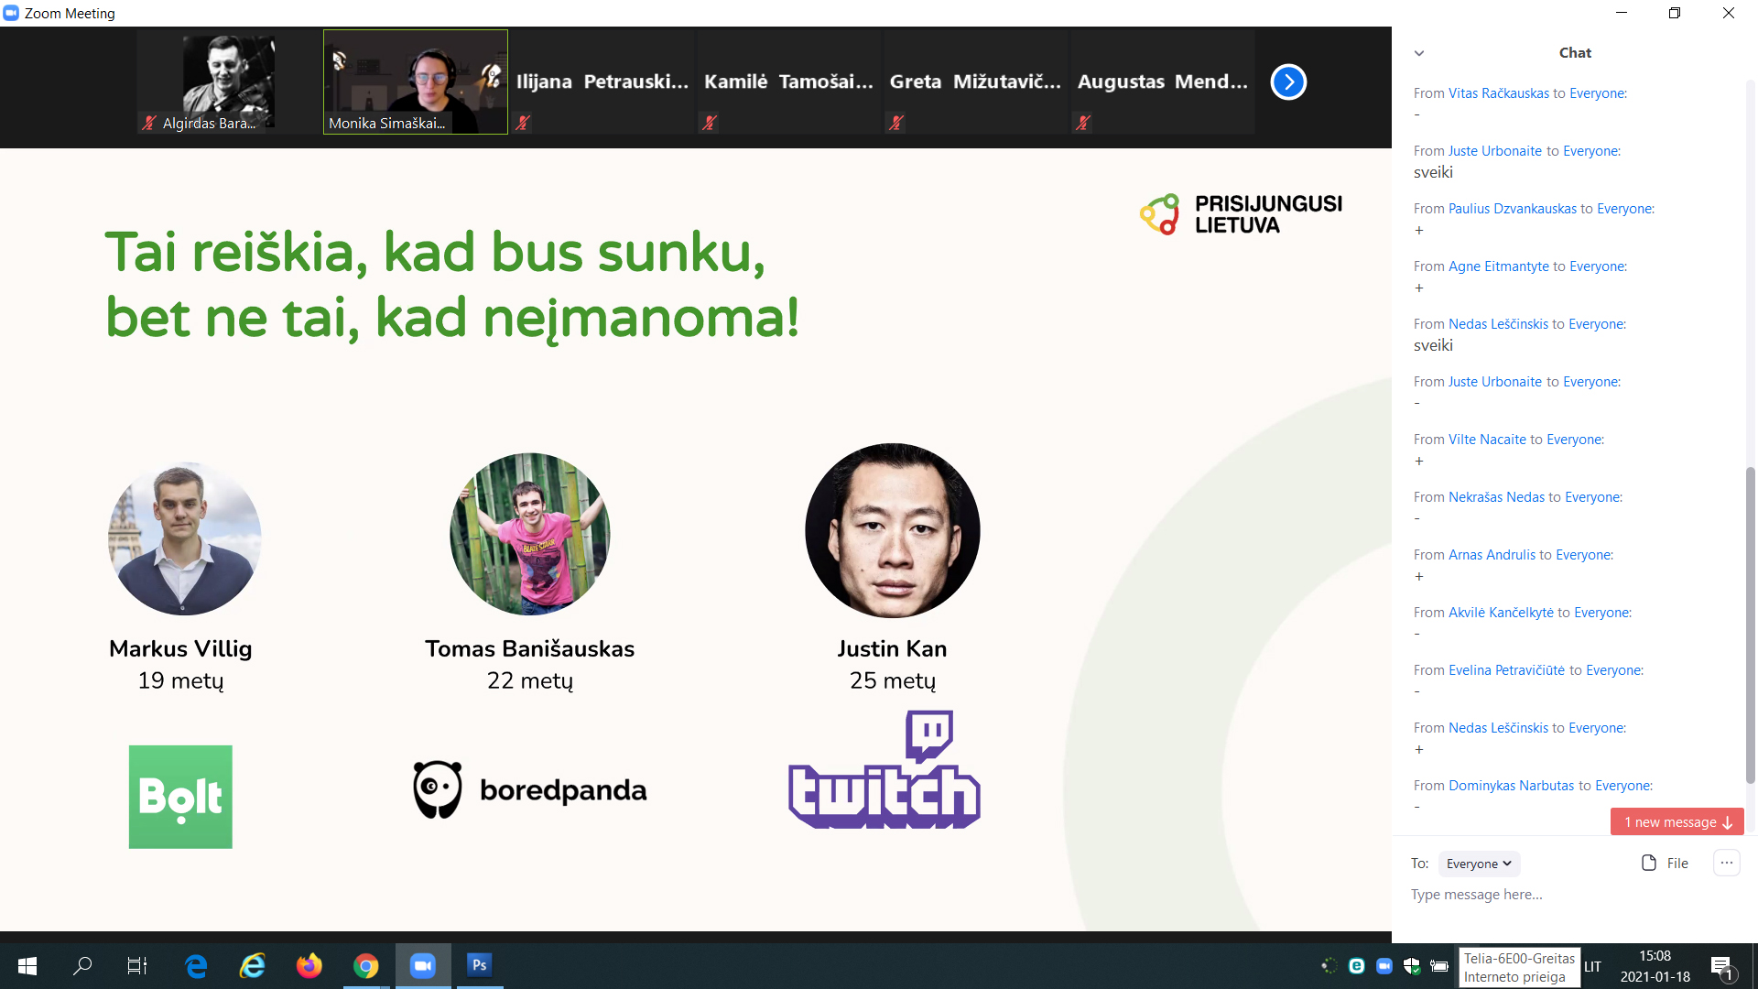Screen dimensions: 1758x989
Task: Select Monika Simaškai video thumbnail
Action: [416, 82]
